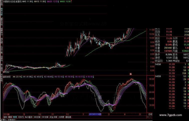Switch to SUP决策 indicator template
Image resolution: width=189 pixels, height=121 pixels.
click(x=45, y=117)
